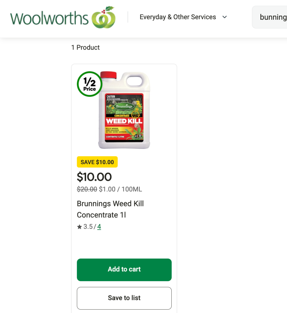Add the weed killer to cart
The height and width of the screenshot is (313, 287).
[124, 270]
